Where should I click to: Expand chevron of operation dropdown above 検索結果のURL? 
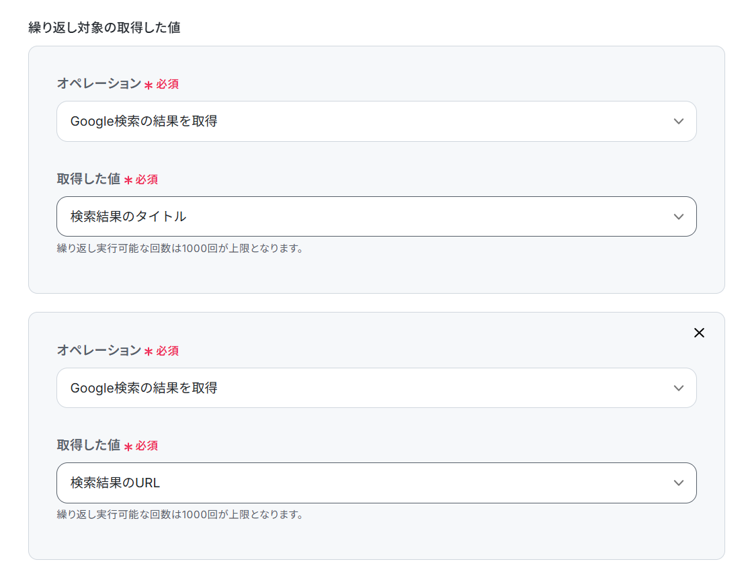[x=678, y=388]
